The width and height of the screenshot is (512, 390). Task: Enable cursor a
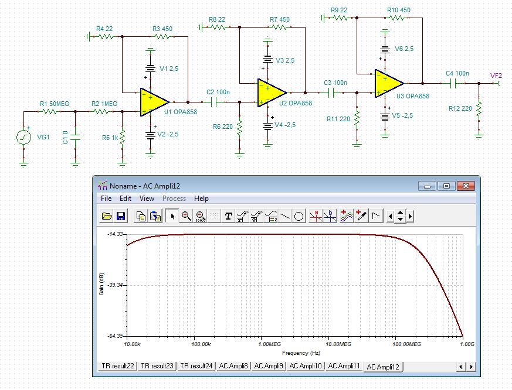tap(316, 216)
